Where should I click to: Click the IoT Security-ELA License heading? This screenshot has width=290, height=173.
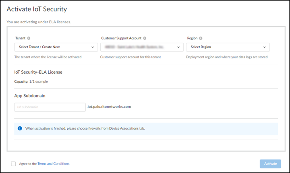pyautogui.click(x=38, y=72)
